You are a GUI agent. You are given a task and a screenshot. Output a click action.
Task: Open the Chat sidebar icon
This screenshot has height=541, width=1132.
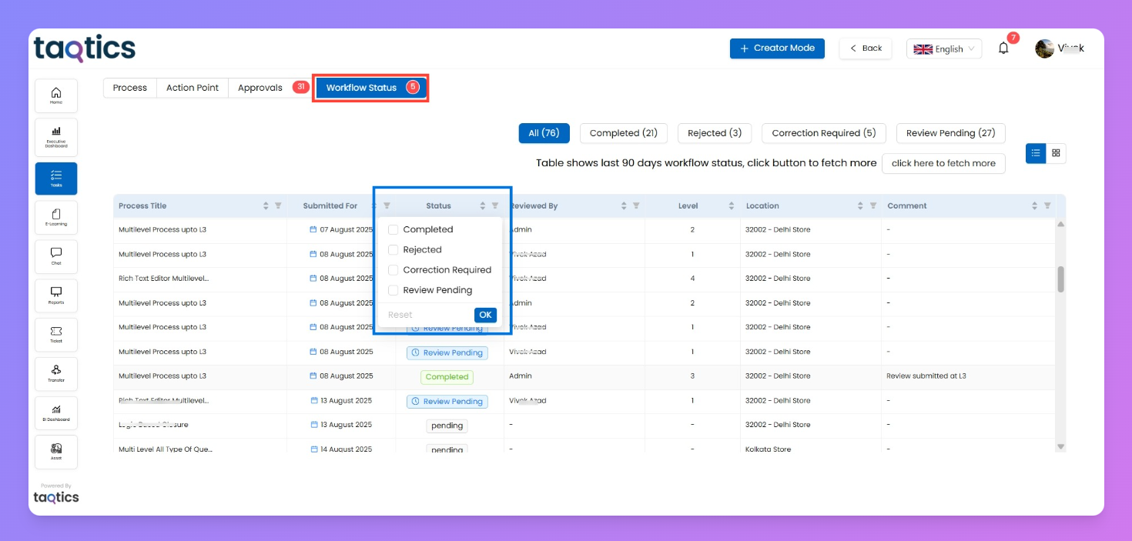pos(56,256)
